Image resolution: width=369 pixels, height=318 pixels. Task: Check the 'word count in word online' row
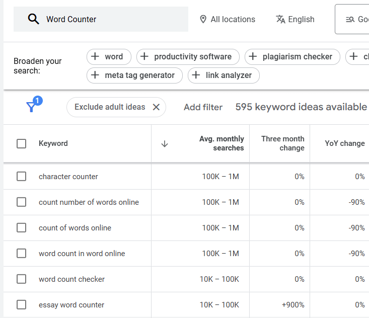(x=22, y=254)
